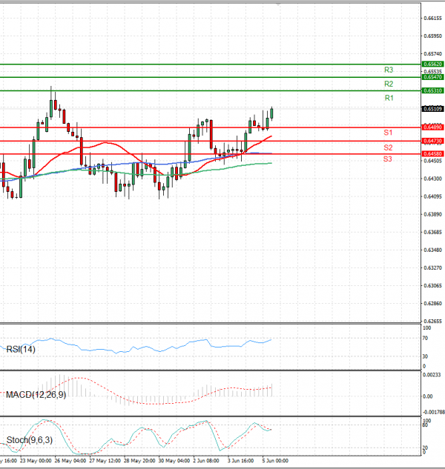Screen dimensions: 445x469
Task: Click the RSI scale level 70
Action: pyautogui.click(x=425, y=339)
